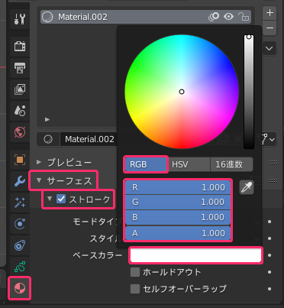
Task: Add a material slot with plus
Action: (269, 12)
